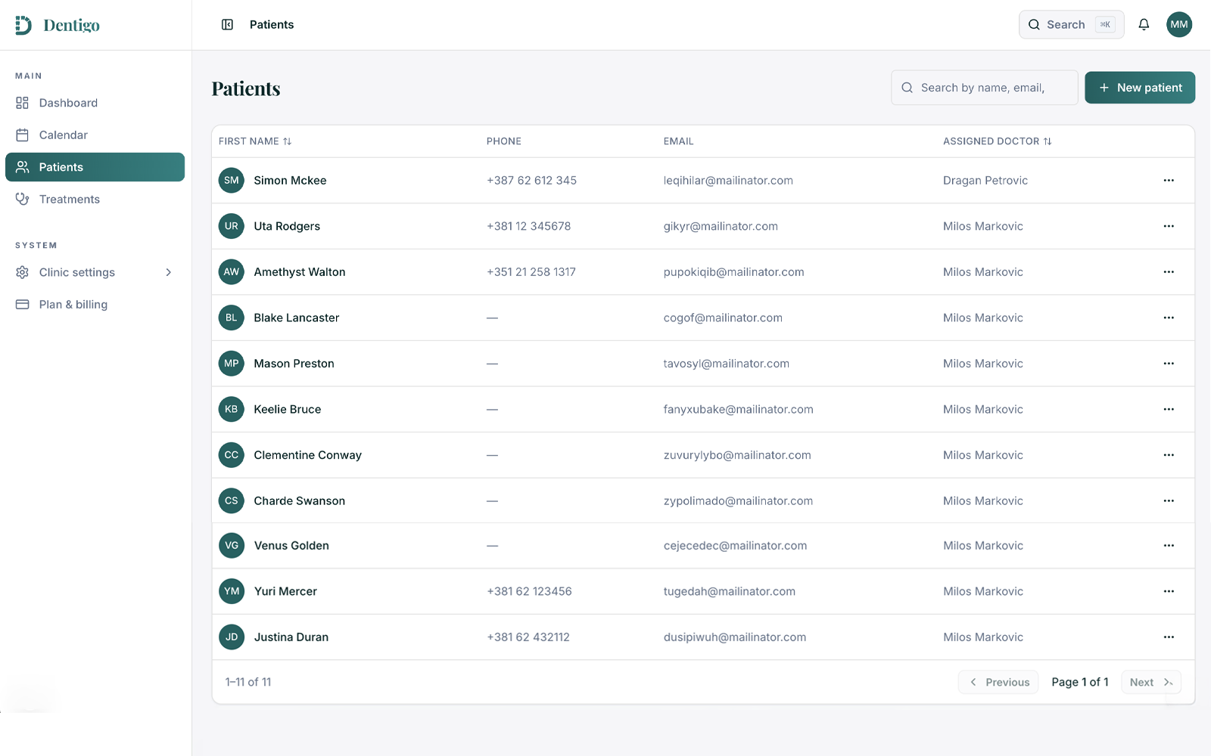Click email leqihilar@mailinator.com
This screenshot has height=756, width=1211.
tap(728, 181)
